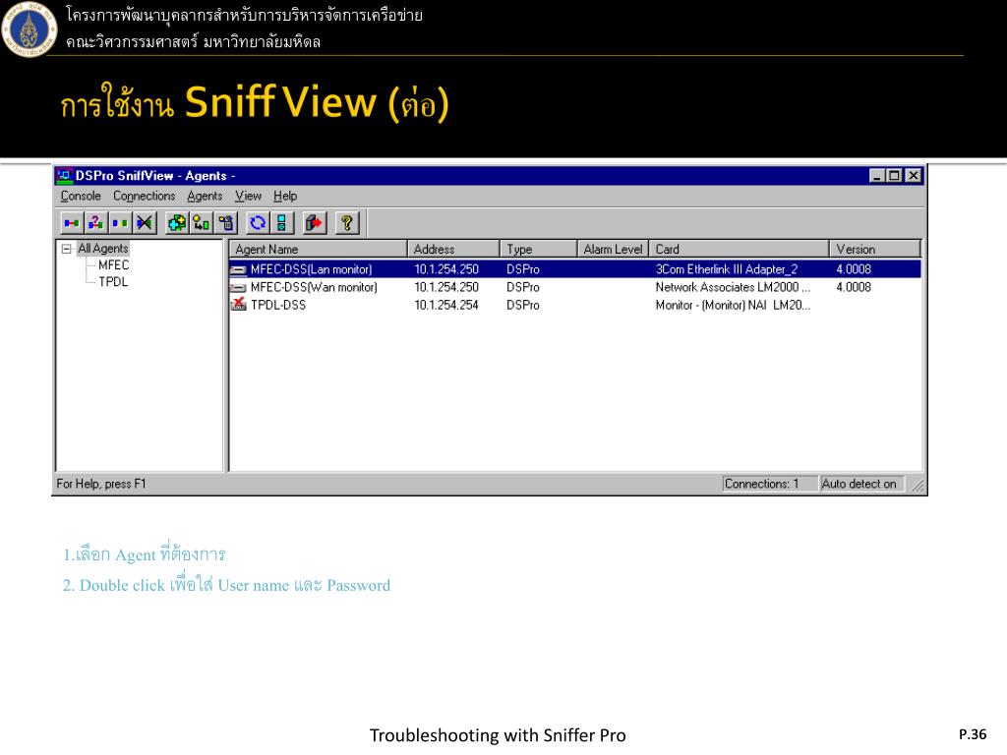The image size is (1007, 755).
Task: Select the TPDL group in the tree
Action: [x=113, y=282]
